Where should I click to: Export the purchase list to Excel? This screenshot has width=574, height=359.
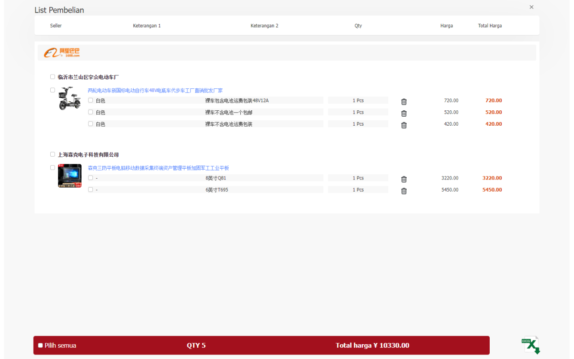(531, 345)
